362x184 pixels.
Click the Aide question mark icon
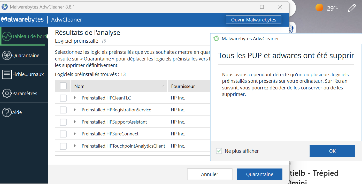(x=7, y=112)
